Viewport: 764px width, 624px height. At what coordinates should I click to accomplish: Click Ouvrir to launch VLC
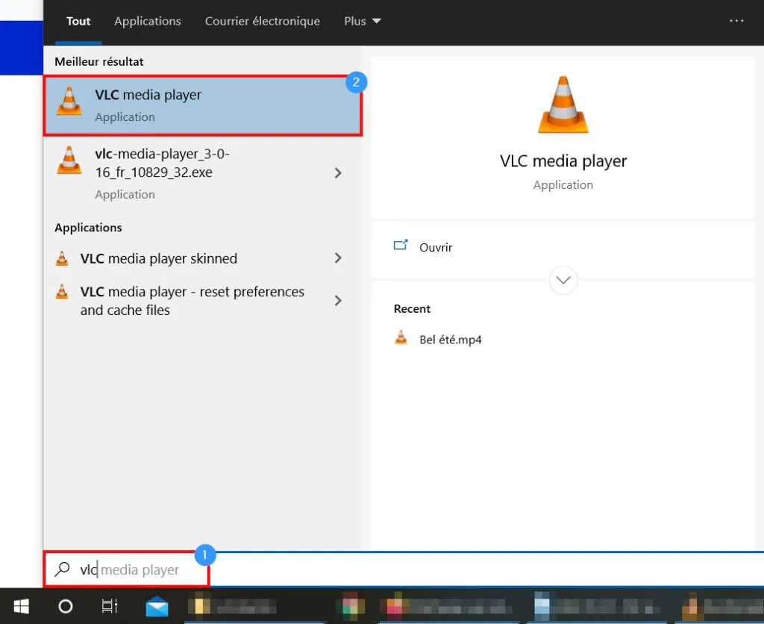[436, 248]
